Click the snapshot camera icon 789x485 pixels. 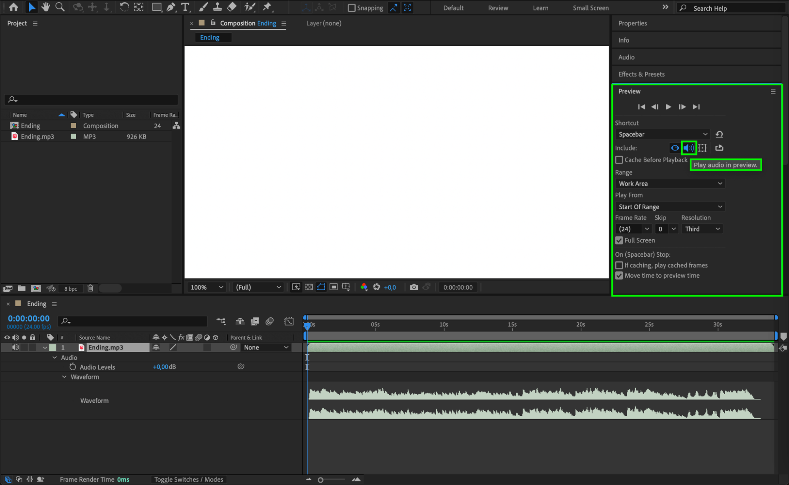coord(414,287)
